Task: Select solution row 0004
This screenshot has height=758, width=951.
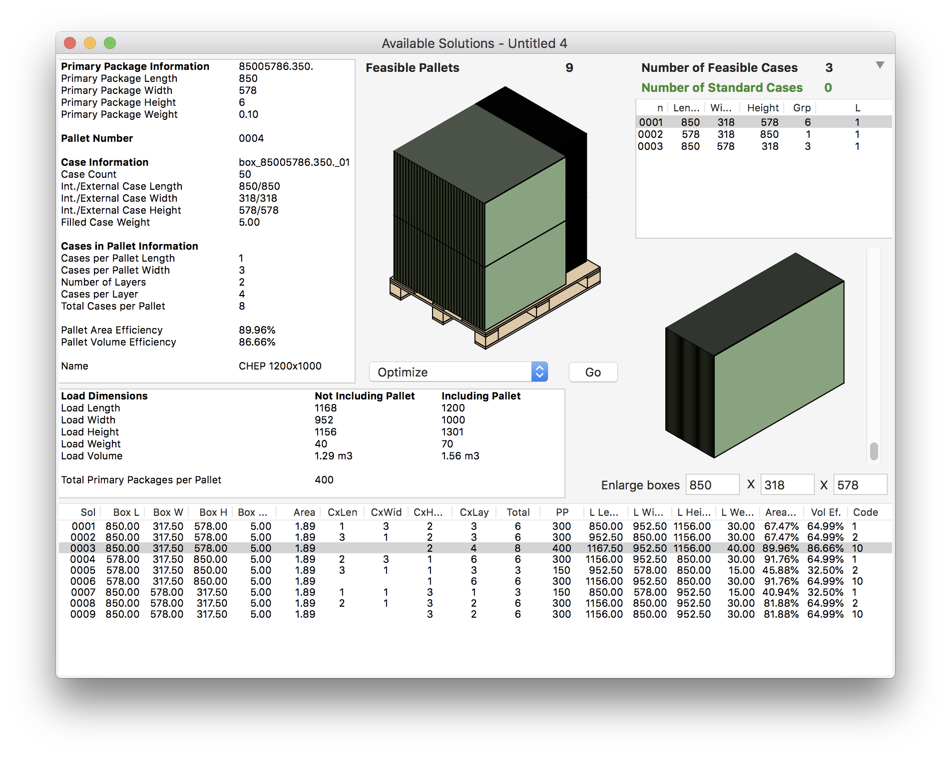Action: coord(475,559)
